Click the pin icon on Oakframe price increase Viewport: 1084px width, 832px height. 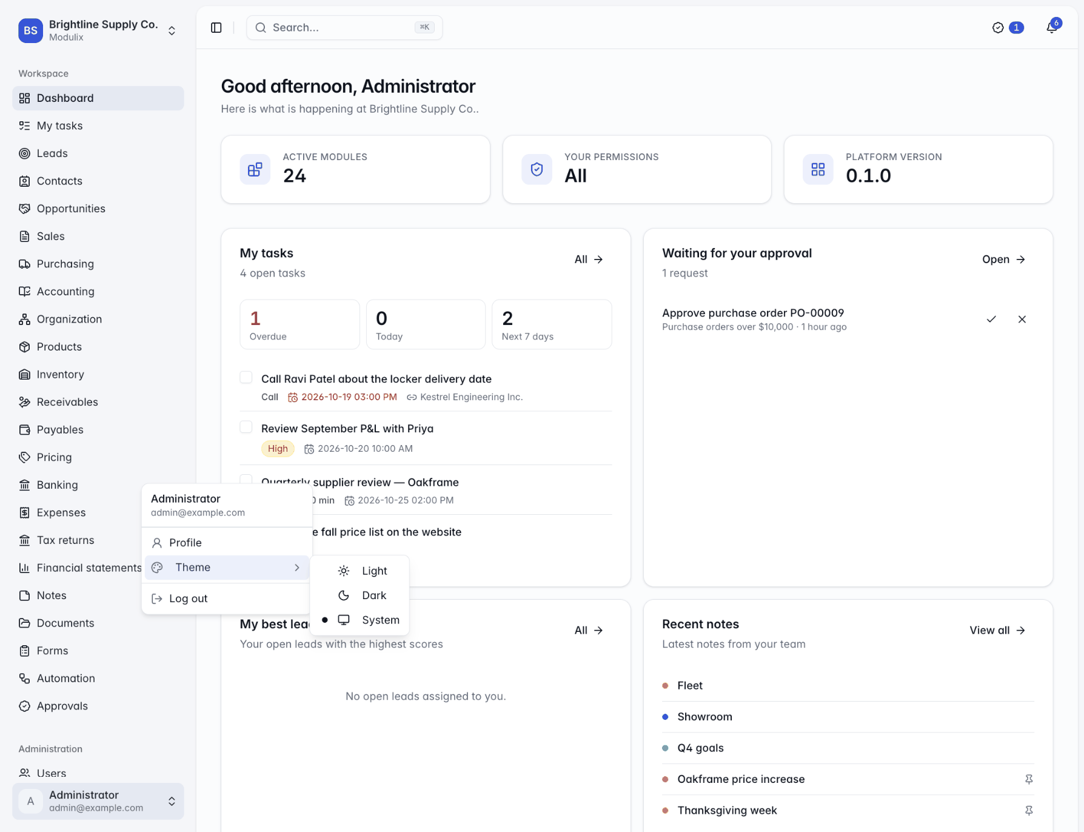pyautogui.click(x=1029, y=779)
